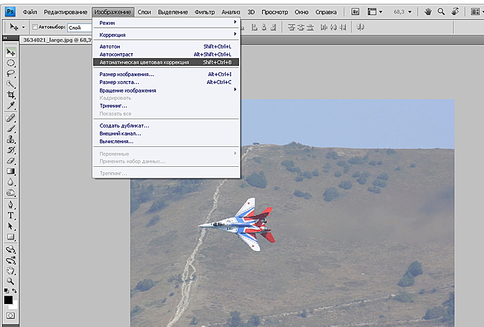The image size is (484, 327).
Task: Switch to the 3634021_large.jpg document tab
Action: pyautogui.click(x=57, y=40)
